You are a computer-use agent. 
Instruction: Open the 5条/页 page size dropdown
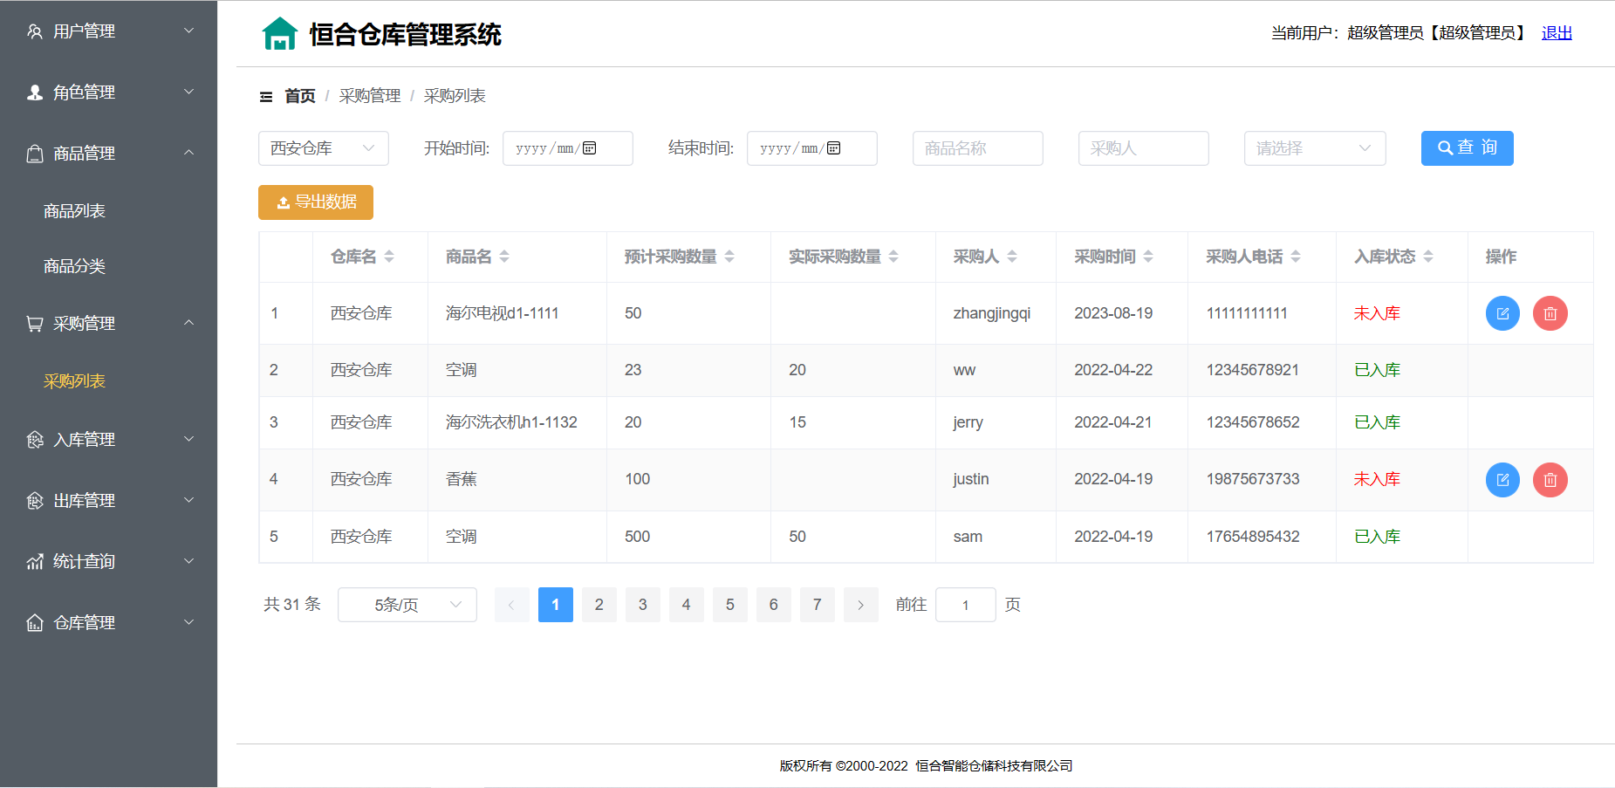click(x=407, y=605)
